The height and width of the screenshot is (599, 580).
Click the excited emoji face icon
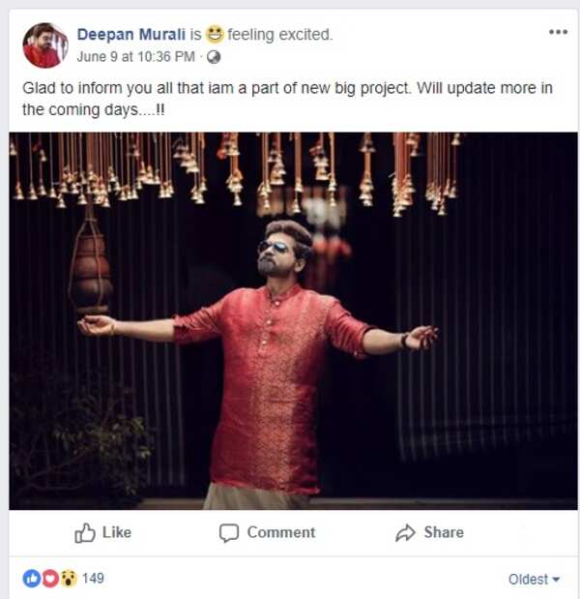click(x=214, y=34)
